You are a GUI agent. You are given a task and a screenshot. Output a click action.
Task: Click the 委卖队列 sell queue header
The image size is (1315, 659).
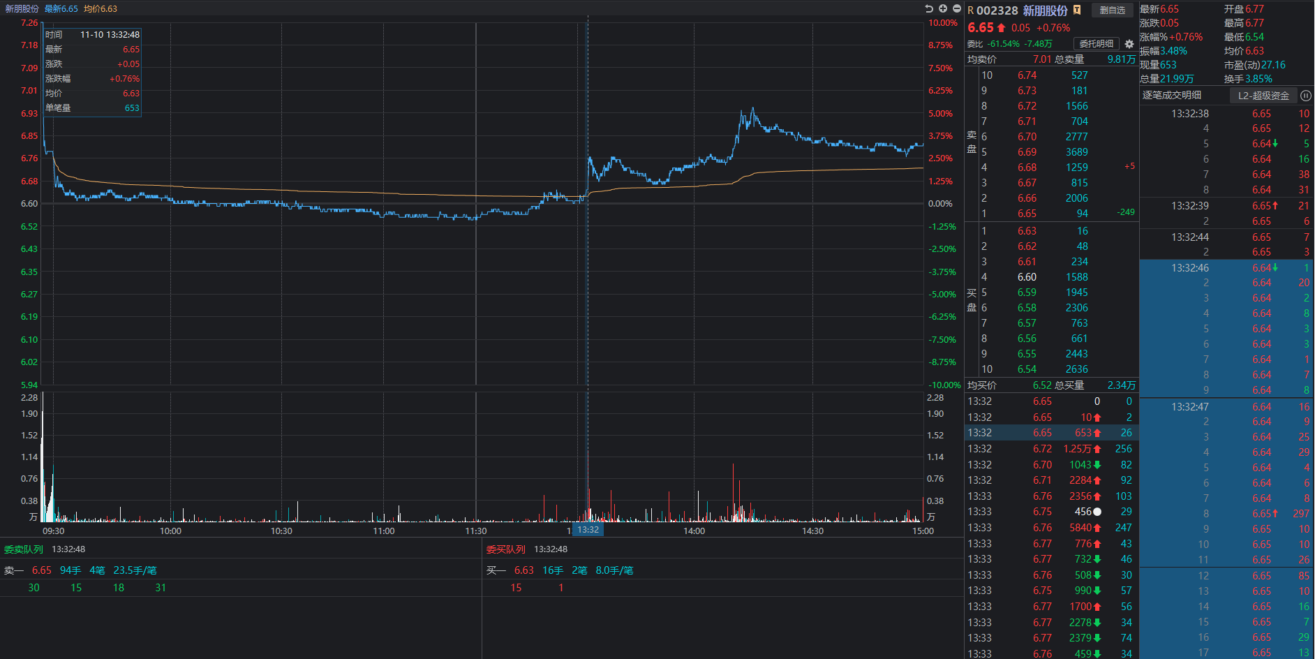click(24, 549)
